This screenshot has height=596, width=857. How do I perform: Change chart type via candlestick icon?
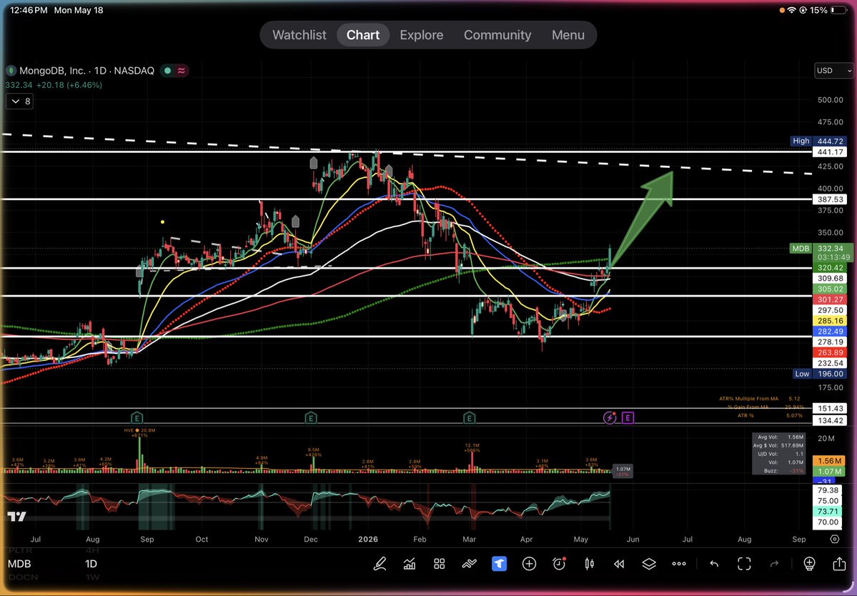589,564
